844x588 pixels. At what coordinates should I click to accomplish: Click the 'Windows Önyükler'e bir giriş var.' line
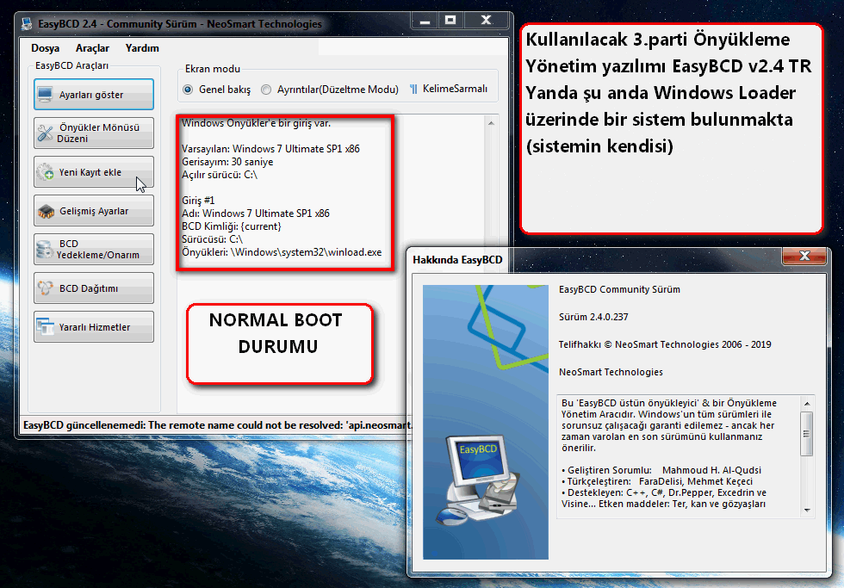(257, 123)
